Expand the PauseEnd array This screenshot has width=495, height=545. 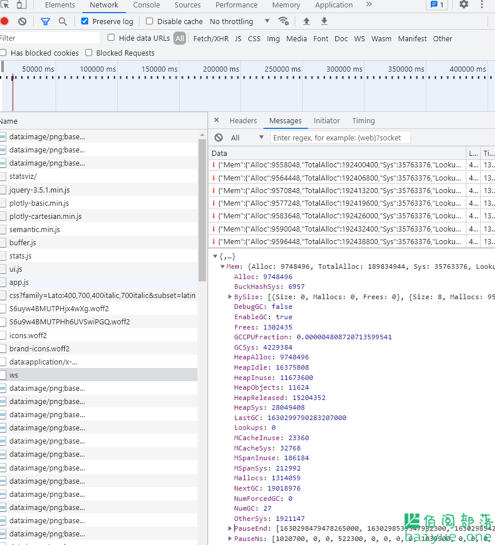tap(230, 528)
